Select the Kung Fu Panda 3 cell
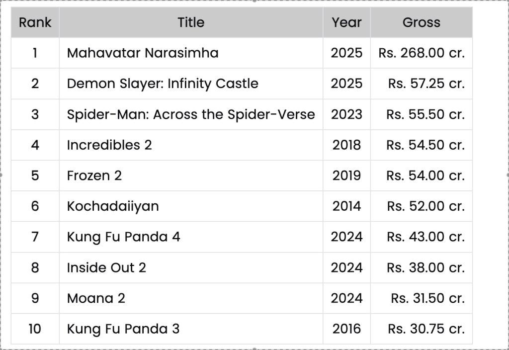The image size is (509, 350). pos(123,329)
